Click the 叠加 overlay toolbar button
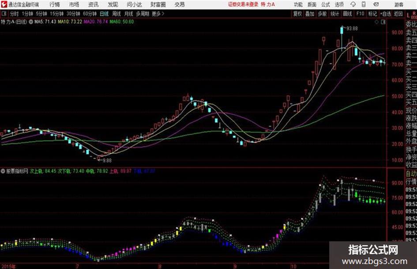Image resolution: width=417 pixels, height=269 pixels. click(310, 14)
